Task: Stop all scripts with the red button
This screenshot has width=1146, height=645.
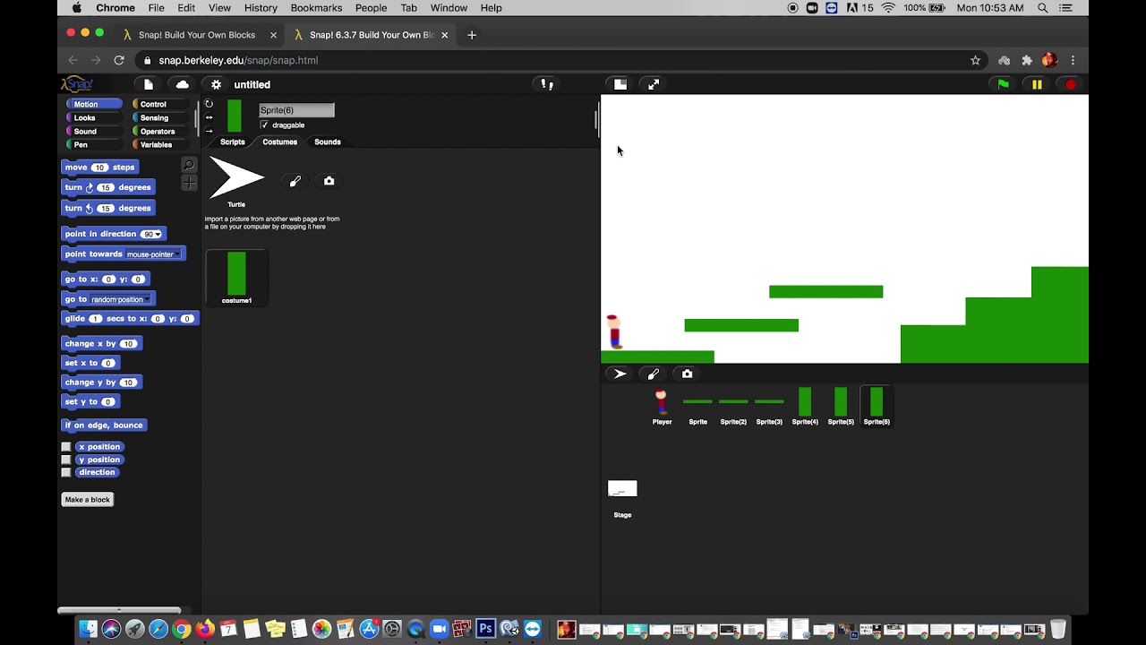Action: coord(1070,84)
